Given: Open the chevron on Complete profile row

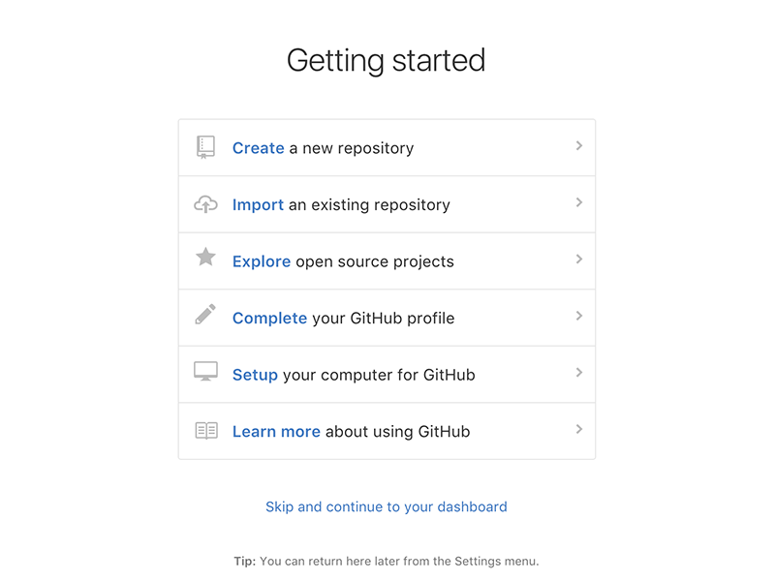Looking at the screenshot, I should tap(579, 316).
